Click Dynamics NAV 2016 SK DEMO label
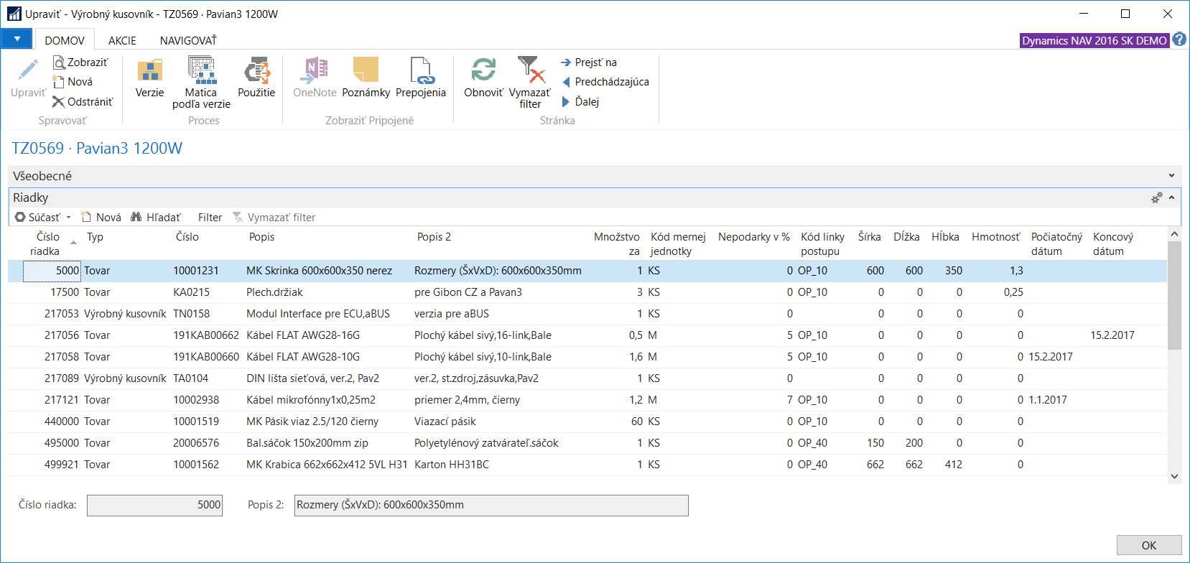 click(1094, 41)
